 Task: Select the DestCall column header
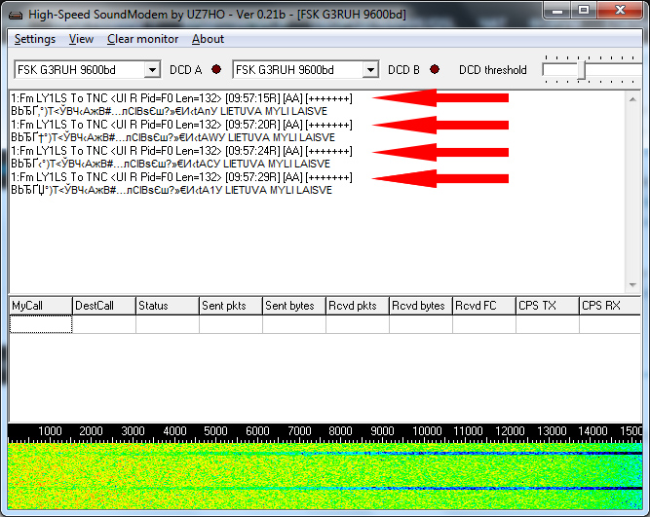104,306
